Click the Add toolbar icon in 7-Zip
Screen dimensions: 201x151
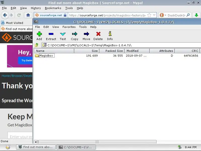pos(39,34)
